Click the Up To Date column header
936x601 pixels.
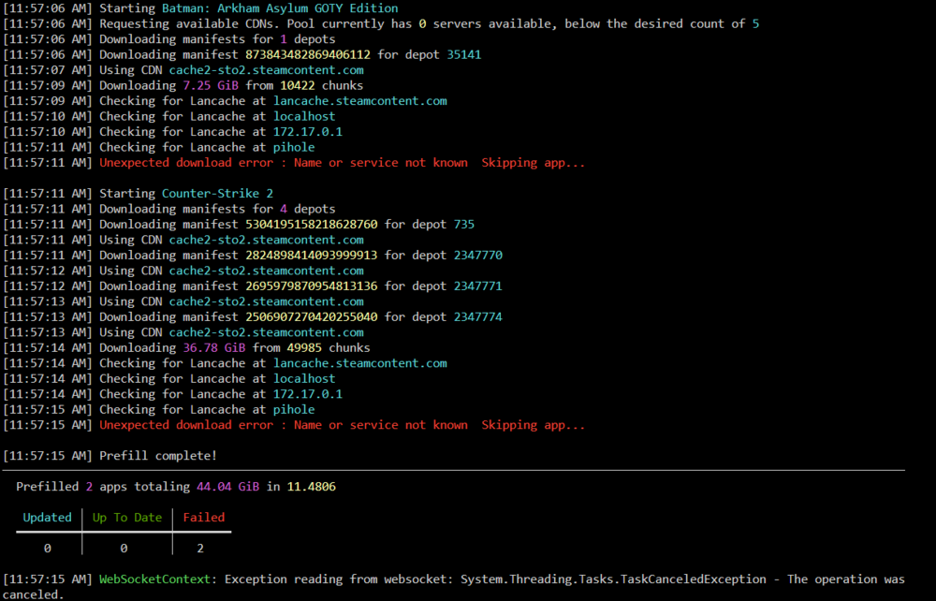pyautogui.click(x=127, y=518)
